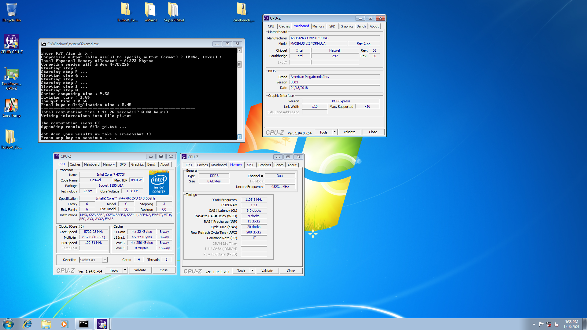Click the Core Voltage 1.581 V value
Image resolution: width=587 pixels, height=330 pixels.
click(132, 191)
